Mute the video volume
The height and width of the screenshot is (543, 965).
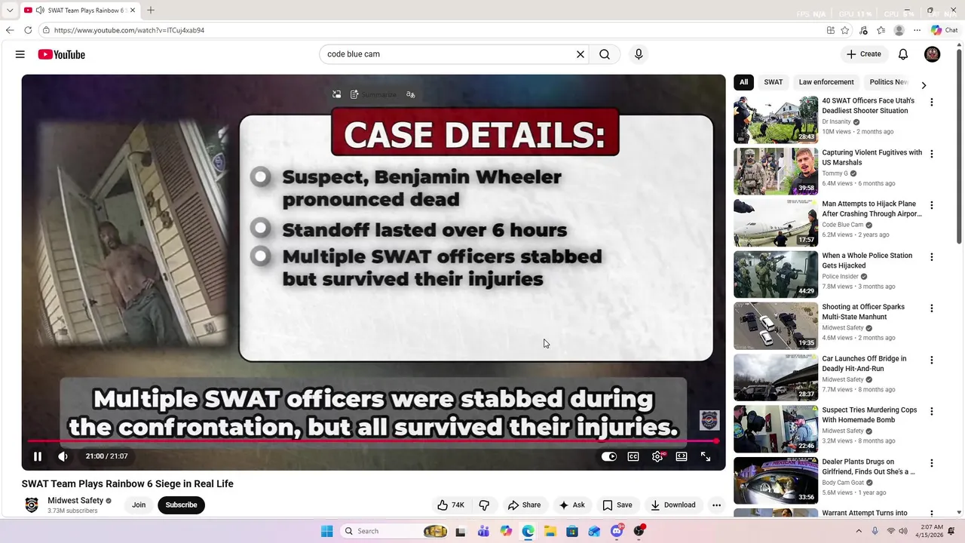(63, 456)
